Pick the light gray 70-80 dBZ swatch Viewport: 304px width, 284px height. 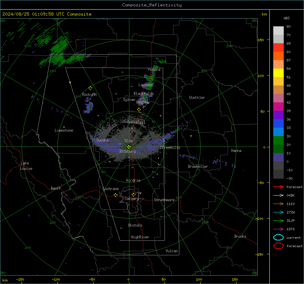tap(278, 31)
